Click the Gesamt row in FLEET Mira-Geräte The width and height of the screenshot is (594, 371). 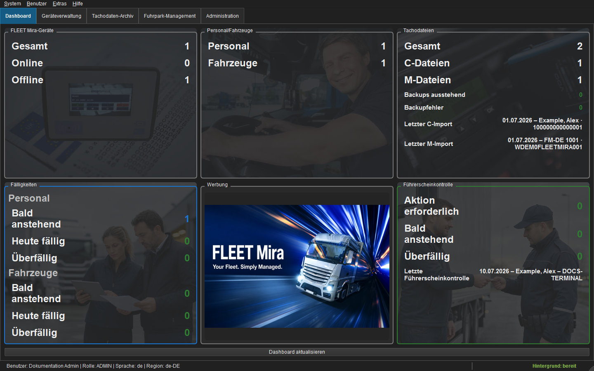tap(101, 46)
